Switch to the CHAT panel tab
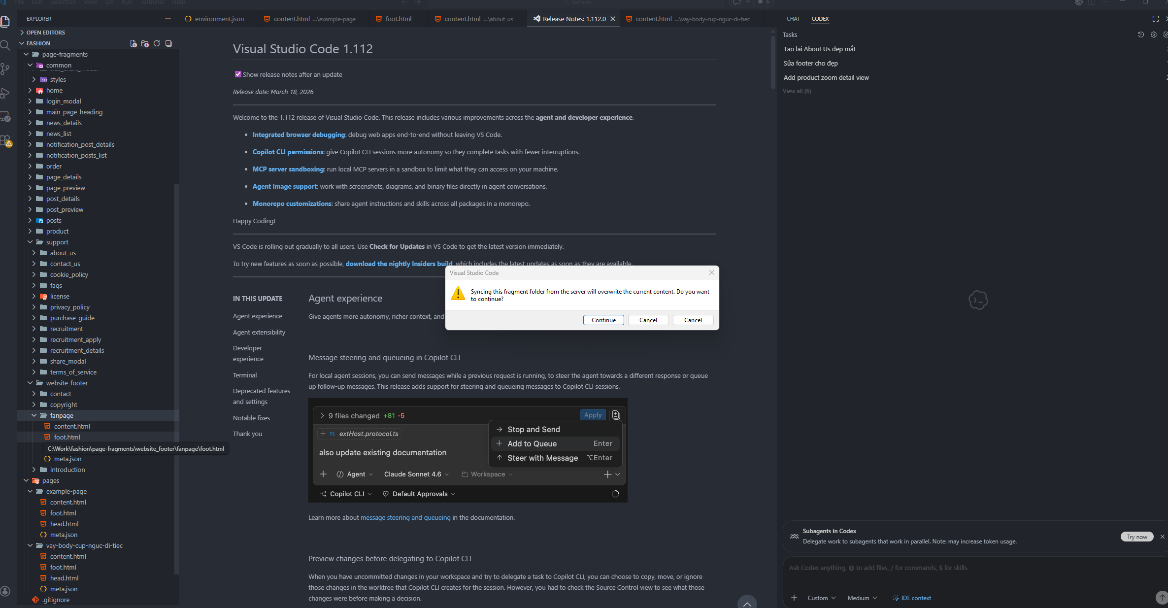Image resolution: width=1168 pixels, height=608 pixels. tap(793, 19)
